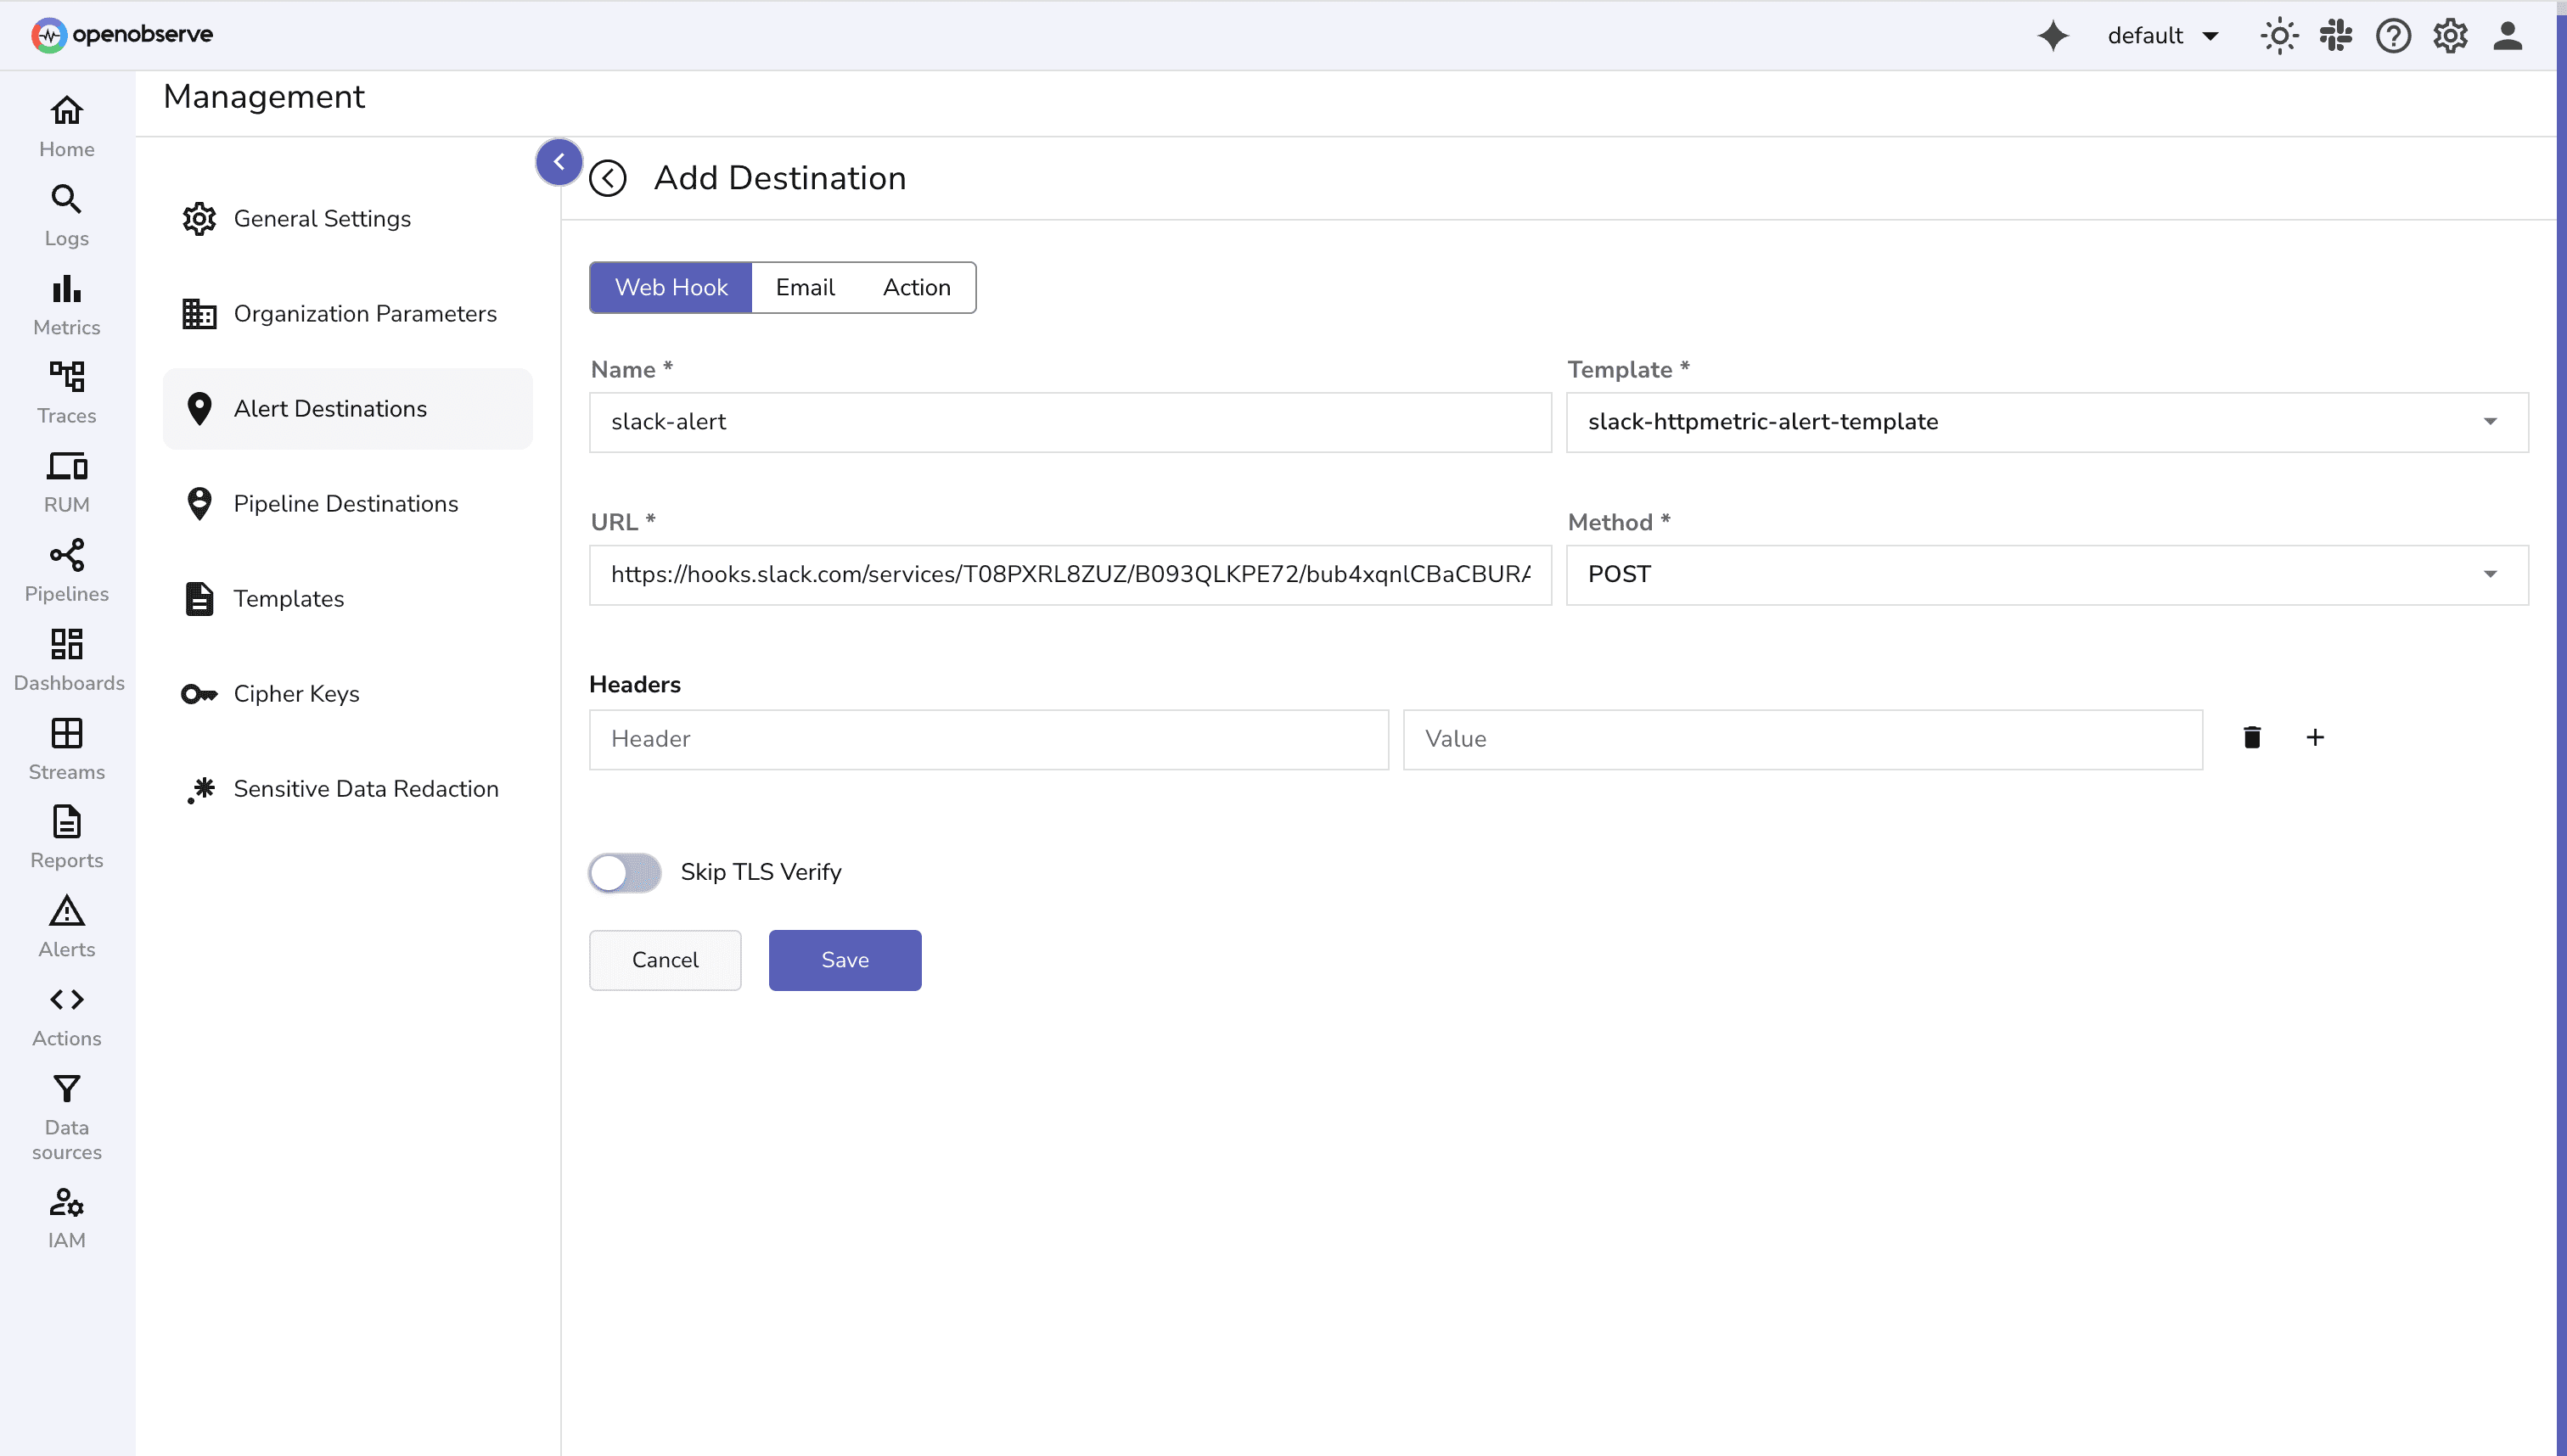Delete the header row using the trash icon
Viewport: 2567px width, 1456px height.
pos(2252,737)
